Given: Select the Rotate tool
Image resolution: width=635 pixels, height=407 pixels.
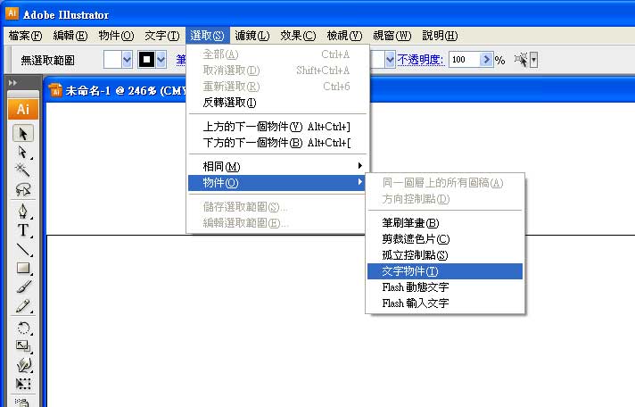Looking at the screenshot, I should coord(23,328).
